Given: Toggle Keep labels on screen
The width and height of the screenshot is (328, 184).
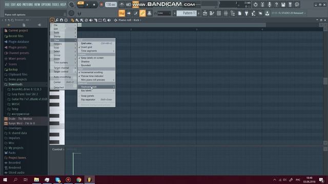Looking at the screenshot, I should coord(96,58).
